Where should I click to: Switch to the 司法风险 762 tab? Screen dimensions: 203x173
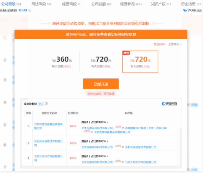pos(42,4)
